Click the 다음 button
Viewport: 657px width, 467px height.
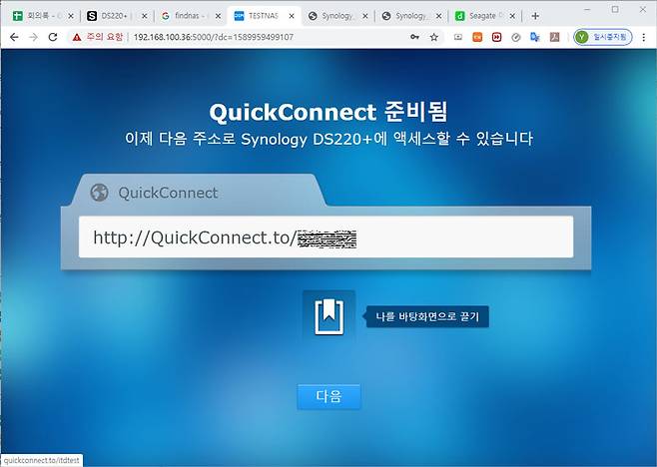tap(328, 396)
